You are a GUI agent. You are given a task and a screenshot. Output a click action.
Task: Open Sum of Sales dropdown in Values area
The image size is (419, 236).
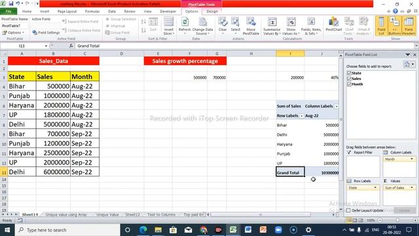point(412,188)
